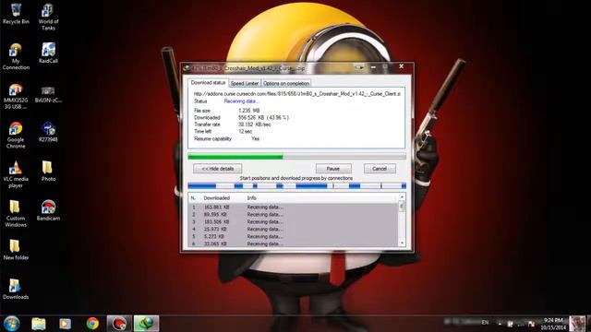Viewport: 591px width, 332px height.
Task: Select the VLC media player shortcut
Action: pyautogui.click(x=16, y=174)
